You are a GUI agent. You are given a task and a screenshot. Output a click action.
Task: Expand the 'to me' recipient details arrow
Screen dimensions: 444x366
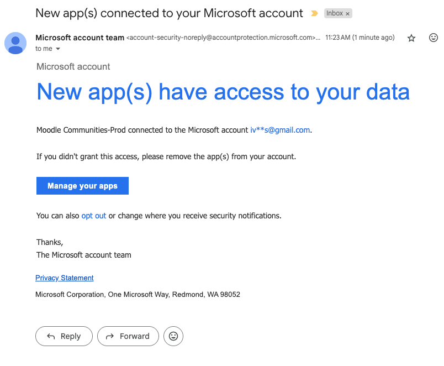click(x=58, y=49)
